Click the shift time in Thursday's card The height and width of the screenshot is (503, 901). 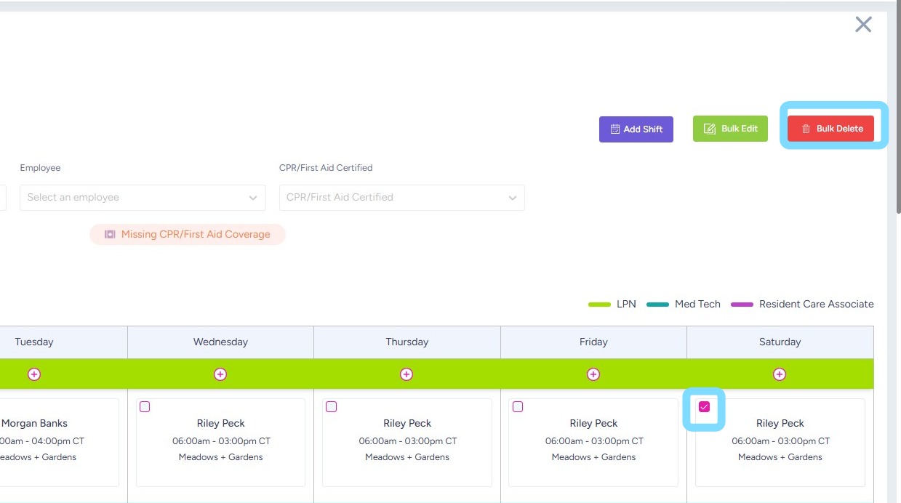[407, 441]
